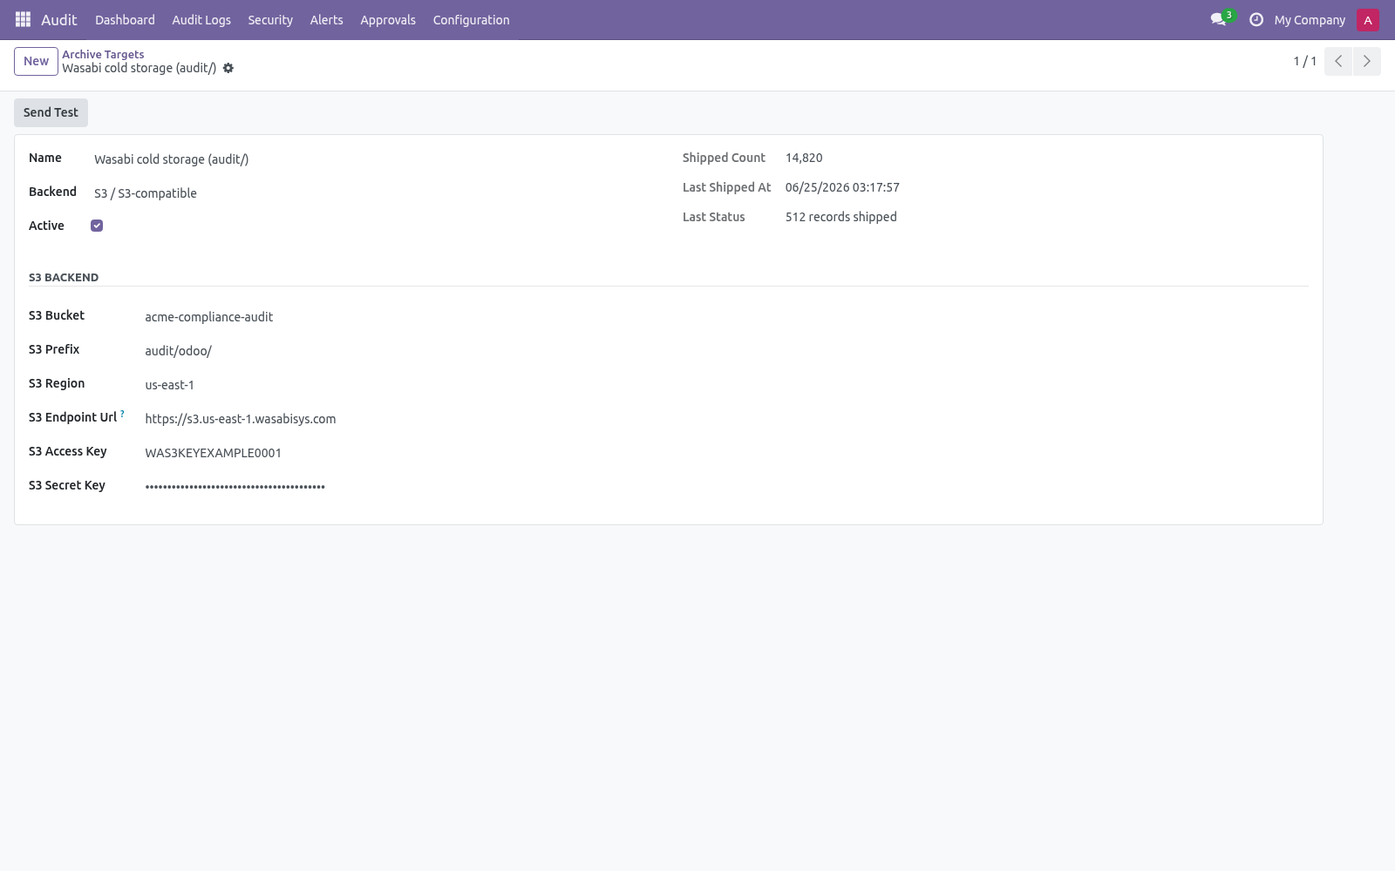Show S3 Endpoint Url help tooltip

pyautogui.click(x=122, y=414)
